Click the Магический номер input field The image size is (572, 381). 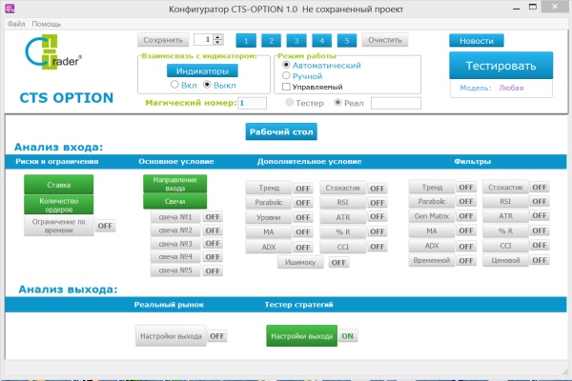pyautogui.click(x=252, y=103)
